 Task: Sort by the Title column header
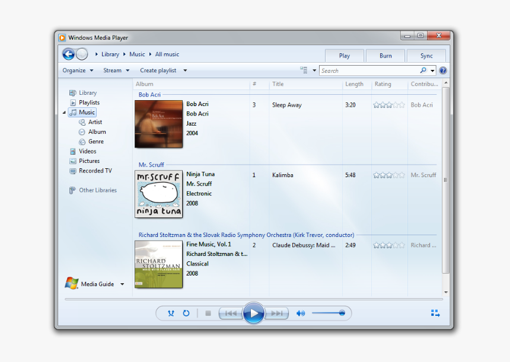pyautogui.click(x=306, y=84)
